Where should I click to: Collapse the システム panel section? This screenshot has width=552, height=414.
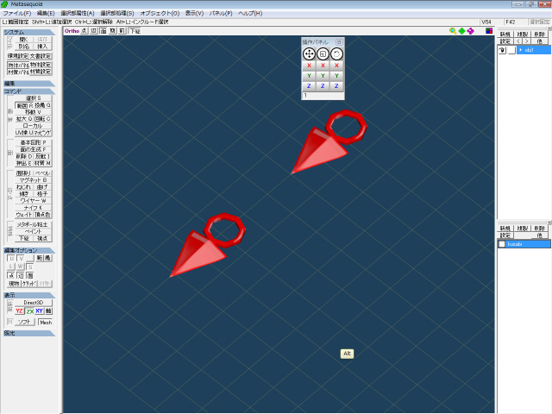click(x=28, y=32)
